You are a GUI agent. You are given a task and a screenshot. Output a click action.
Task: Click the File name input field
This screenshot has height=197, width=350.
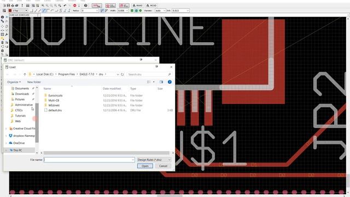pyautogui.click(x=89, y=160)
